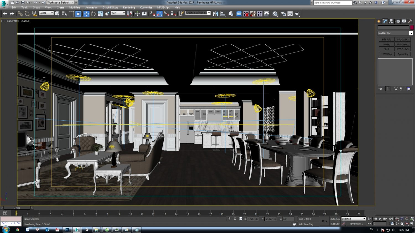Open the Render Setup dialog
Viewport: 415px width, 233px height.
tap(283, 14)
